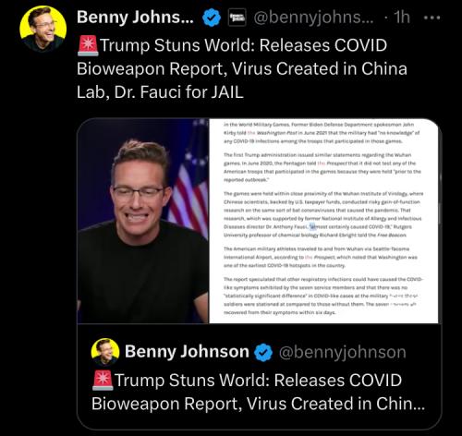Click the blue verified badge beside Benny Johns...
Image resolution: width=462 pixels, height=436 pixels.
[212, 18]
